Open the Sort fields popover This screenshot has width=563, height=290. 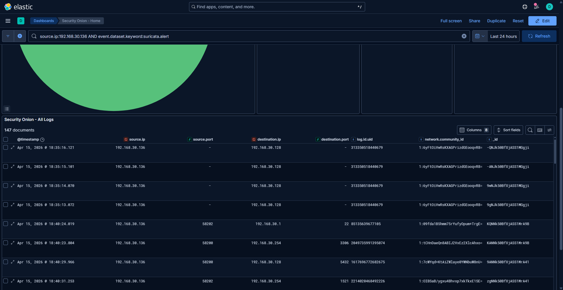coord(508,130)
